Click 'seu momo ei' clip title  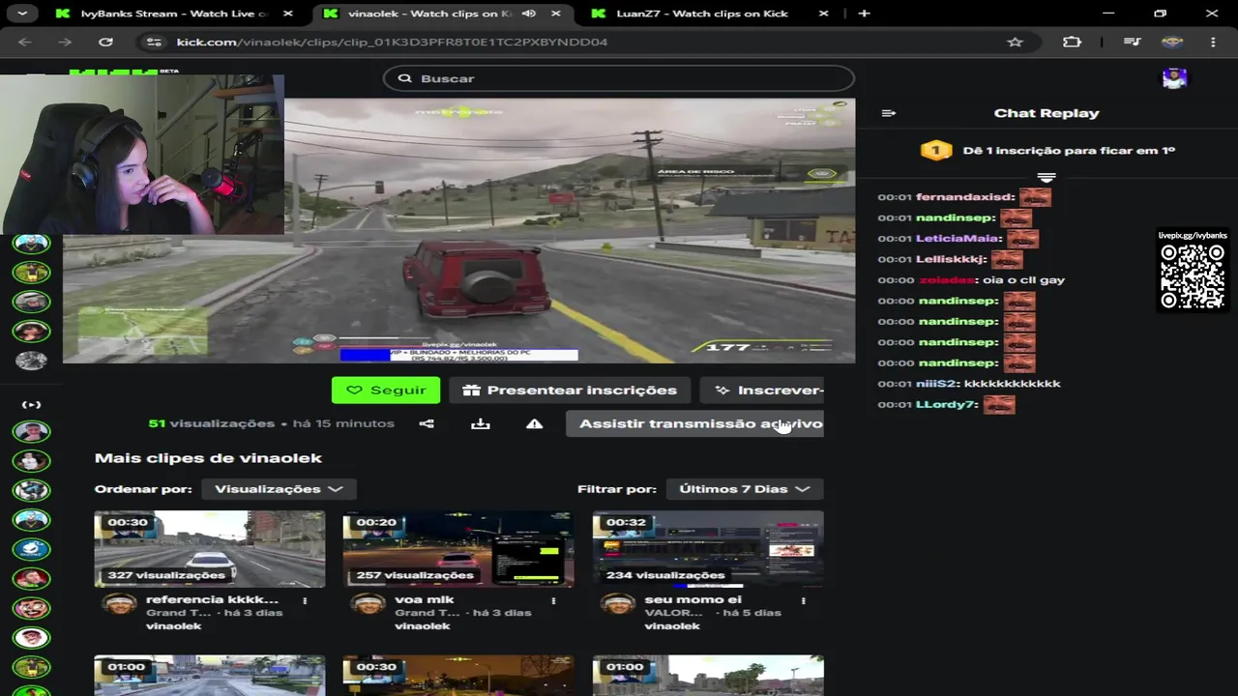pos(693,599)
